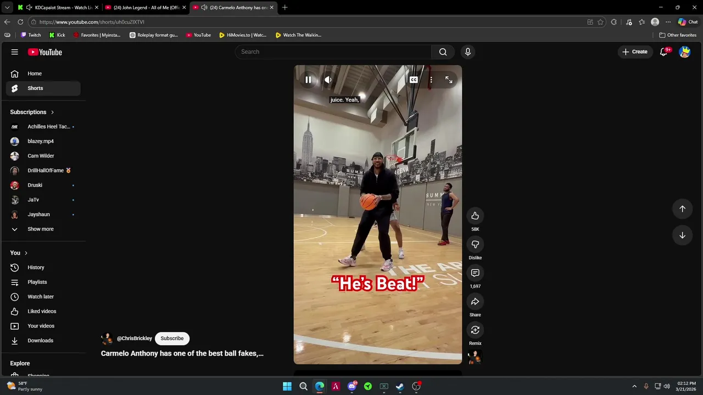This screenshot has width=703, height=395.
Task: Open the 1,697 comments panel
Action: coord(475,273)
